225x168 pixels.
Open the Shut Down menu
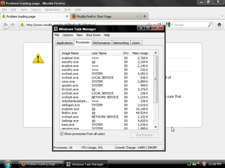click(x=93, y=35)
